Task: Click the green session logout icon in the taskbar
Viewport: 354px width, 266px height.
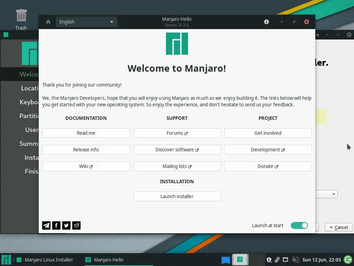Action: pyautogui.click(x=348, y=260)
